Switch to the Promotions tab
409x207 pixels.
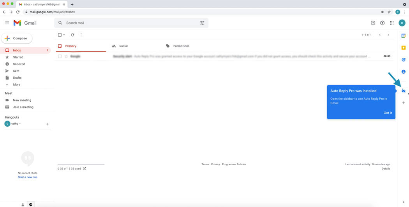[x=181, y=46]
